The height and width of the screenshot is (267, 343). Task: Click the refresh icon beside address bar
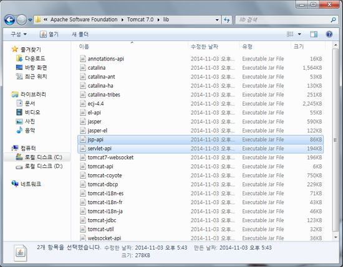coord(227,20)
